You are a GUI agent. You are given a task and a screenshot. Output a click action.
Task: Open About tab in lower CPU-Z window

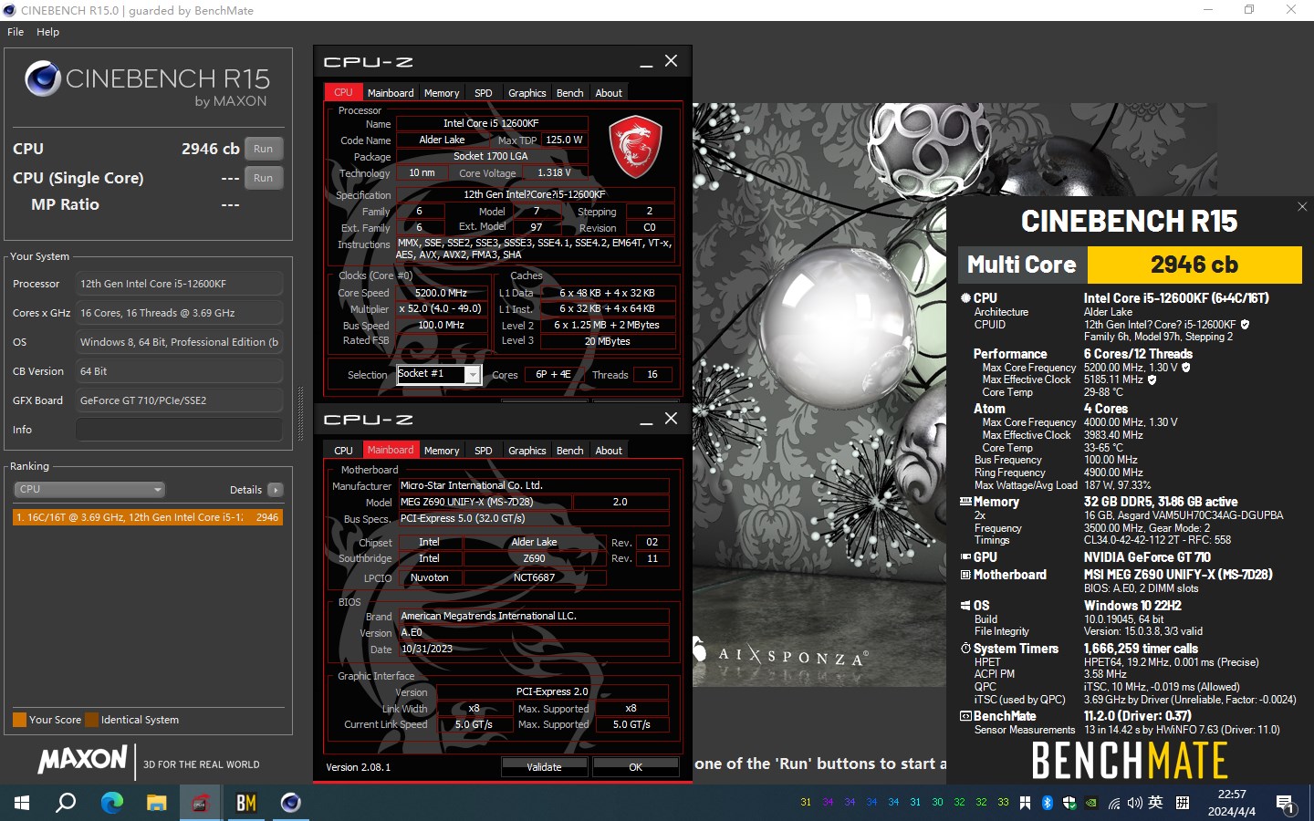[x=609, y=451]
